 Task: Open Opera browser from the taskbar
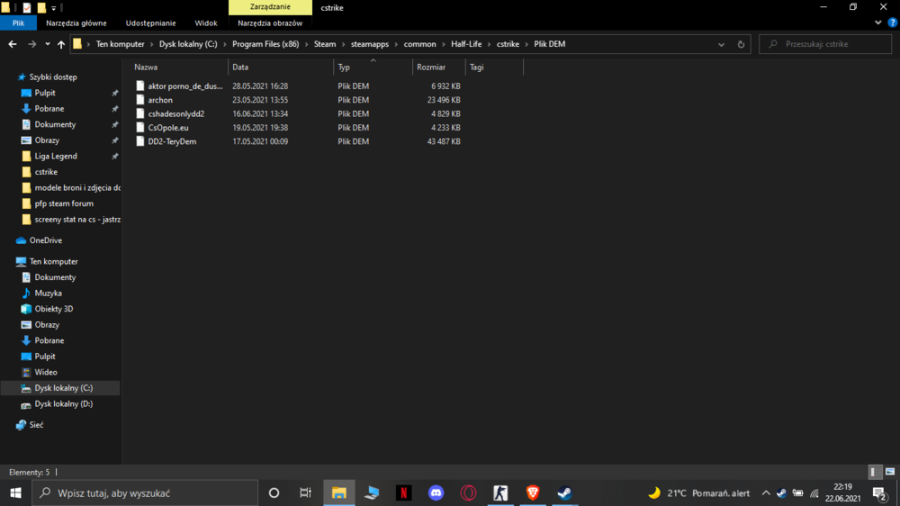[468, 492]
